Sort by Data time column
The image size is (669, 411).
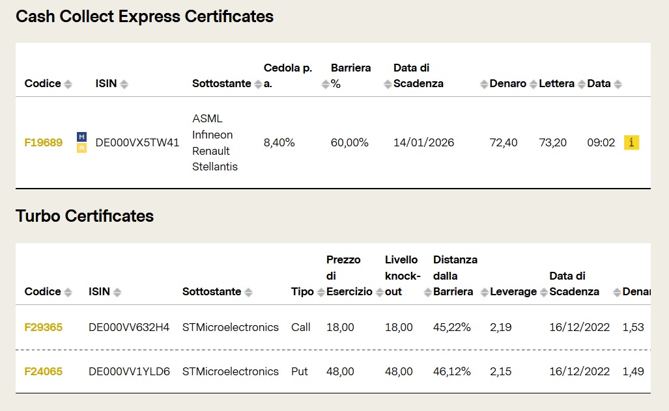pos(618,85)
